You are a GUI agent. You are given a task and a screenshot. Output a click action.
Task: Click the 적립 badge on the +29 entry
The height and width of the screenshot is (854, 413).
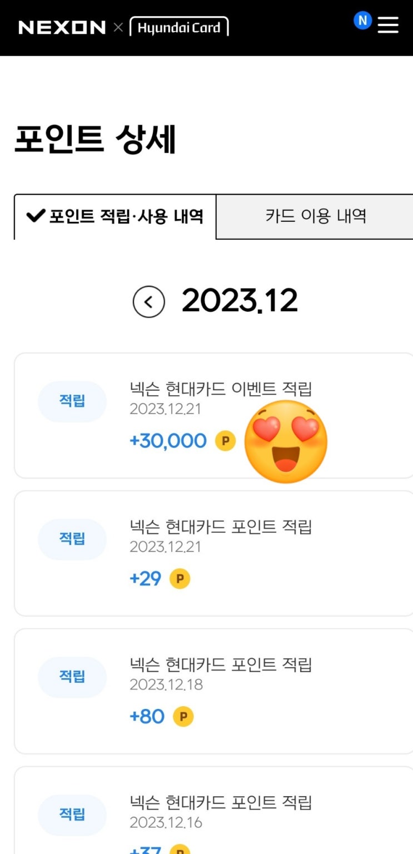(72, 539)
